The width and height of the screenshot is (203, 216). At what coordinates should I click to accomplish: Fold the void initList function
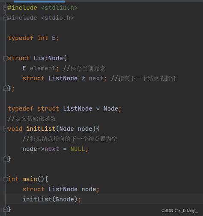[x=5, y=129]
